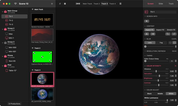Image resolution: width=178 pixels, height=106 pixels.
Task: Select Black in Color Adjust
Action: 149,93
